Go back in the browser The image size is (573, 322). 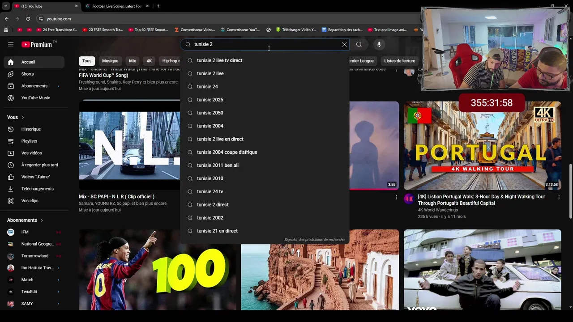tap(6, 19)
